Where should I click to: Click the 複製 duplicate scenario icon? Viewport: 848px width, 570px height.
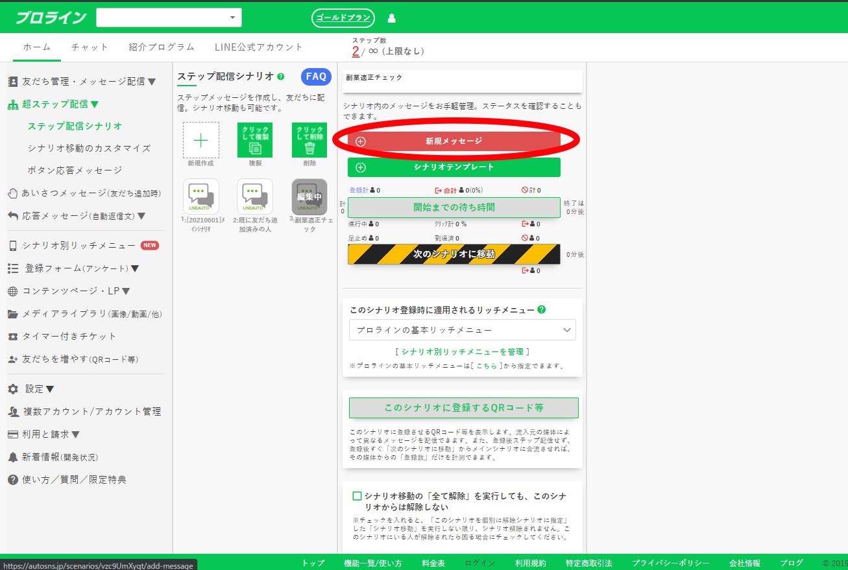coord(255,140)
